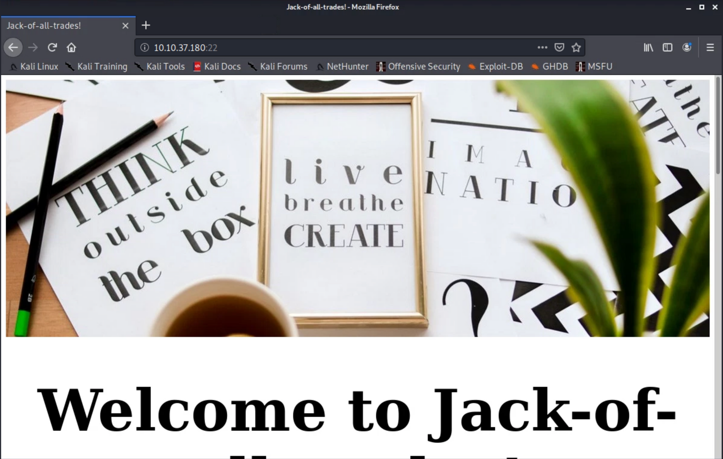Open the Offensive Security bookmark
The image size is (723, 459).
419,67
